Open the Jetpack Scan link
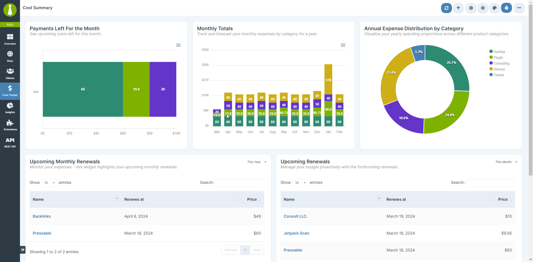The height and width of the screenshot is (262, 533). click(296, 233)
